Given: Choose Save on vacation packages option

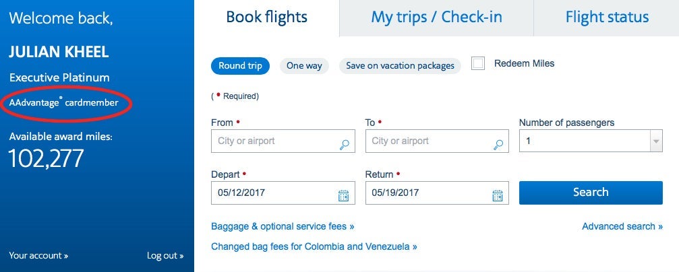Looking at the screenshot, I should [x=400, y=66].
